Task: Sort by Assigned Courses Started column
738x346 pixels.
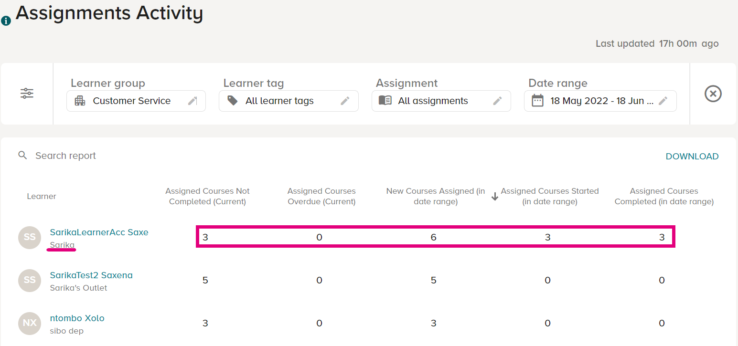Action: 550,196
